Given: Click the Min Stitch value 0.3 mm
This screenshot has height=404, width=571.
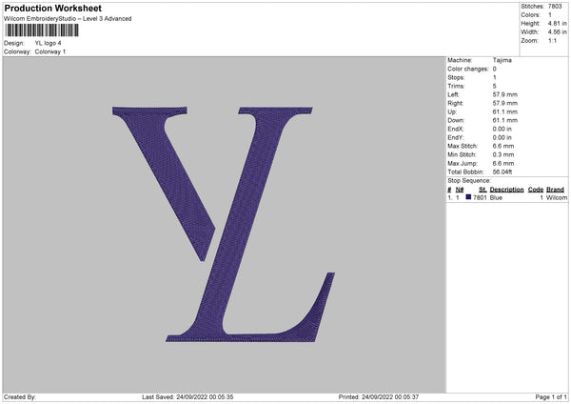Looking at the screenshot, I should pyautogui.click(x=503, y=154).
